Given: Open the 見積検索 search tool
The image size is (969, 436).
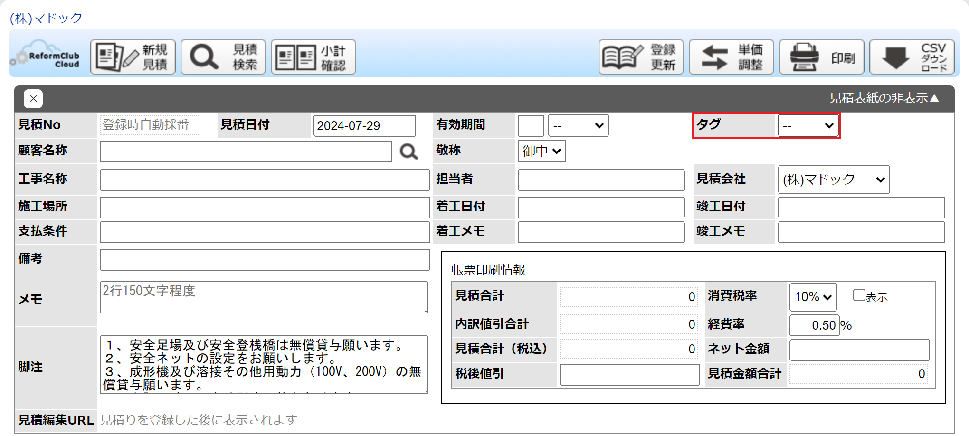Looking at the screenshot, I should click(x=223, y=57).
